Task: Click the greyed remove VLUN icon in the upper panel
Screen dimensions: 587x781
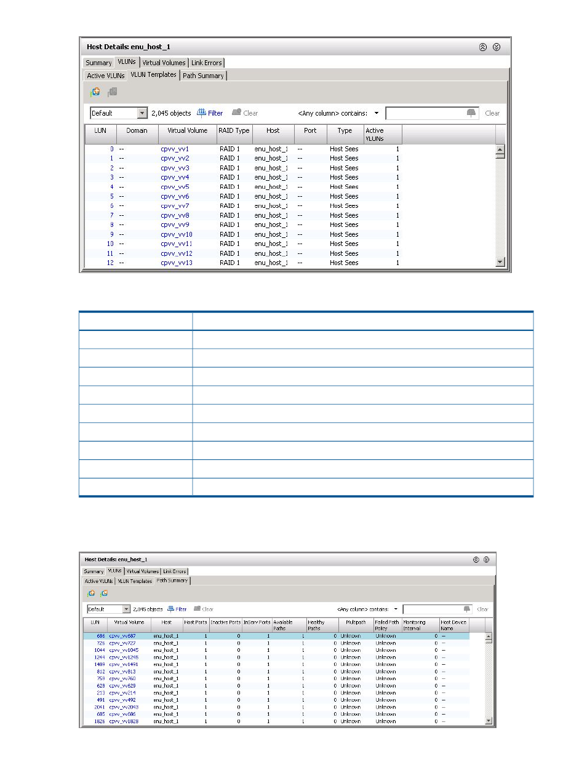Action: coord(113,92)
